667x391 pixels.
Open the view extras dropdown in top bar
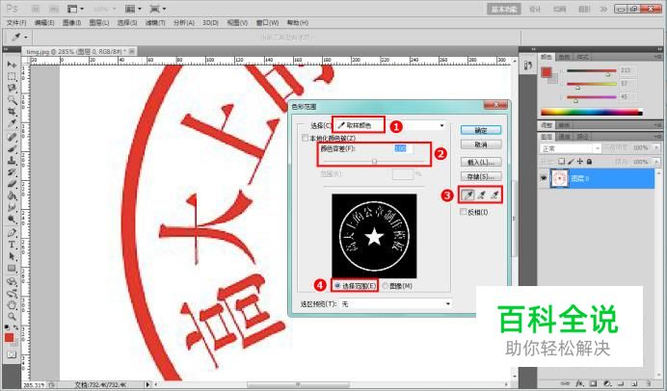pyautogui.click(x=76, y=9)
